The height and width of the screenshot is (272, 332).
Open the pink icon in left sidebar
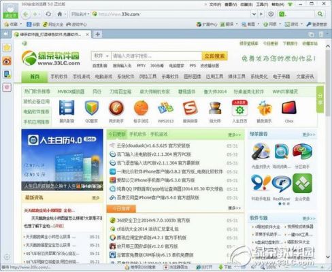(x=7, y=87)
